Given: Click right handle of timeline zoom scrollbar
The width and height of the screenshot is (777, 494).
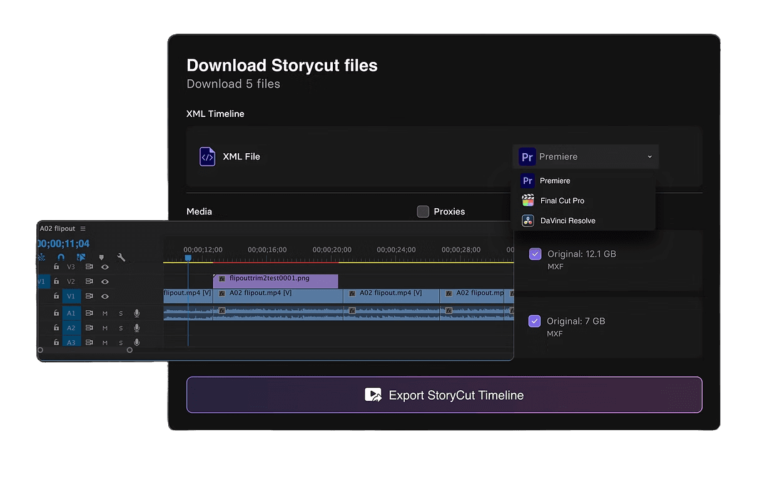Looking at the screenshot, I should tap(129, 350).
